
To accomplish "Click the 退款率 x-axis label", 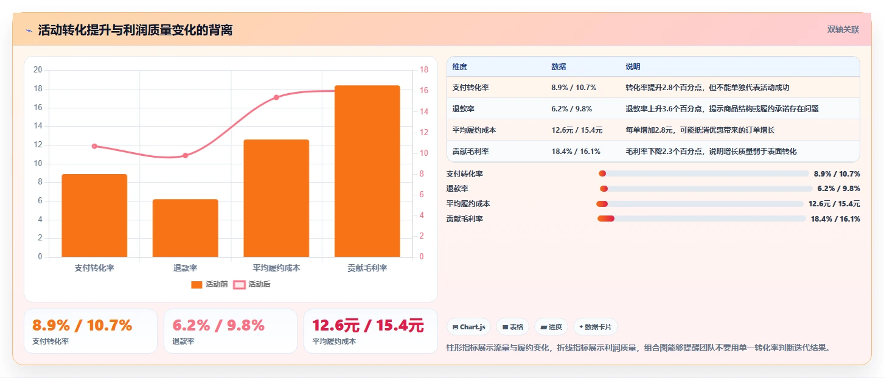I will click(186, 268).
